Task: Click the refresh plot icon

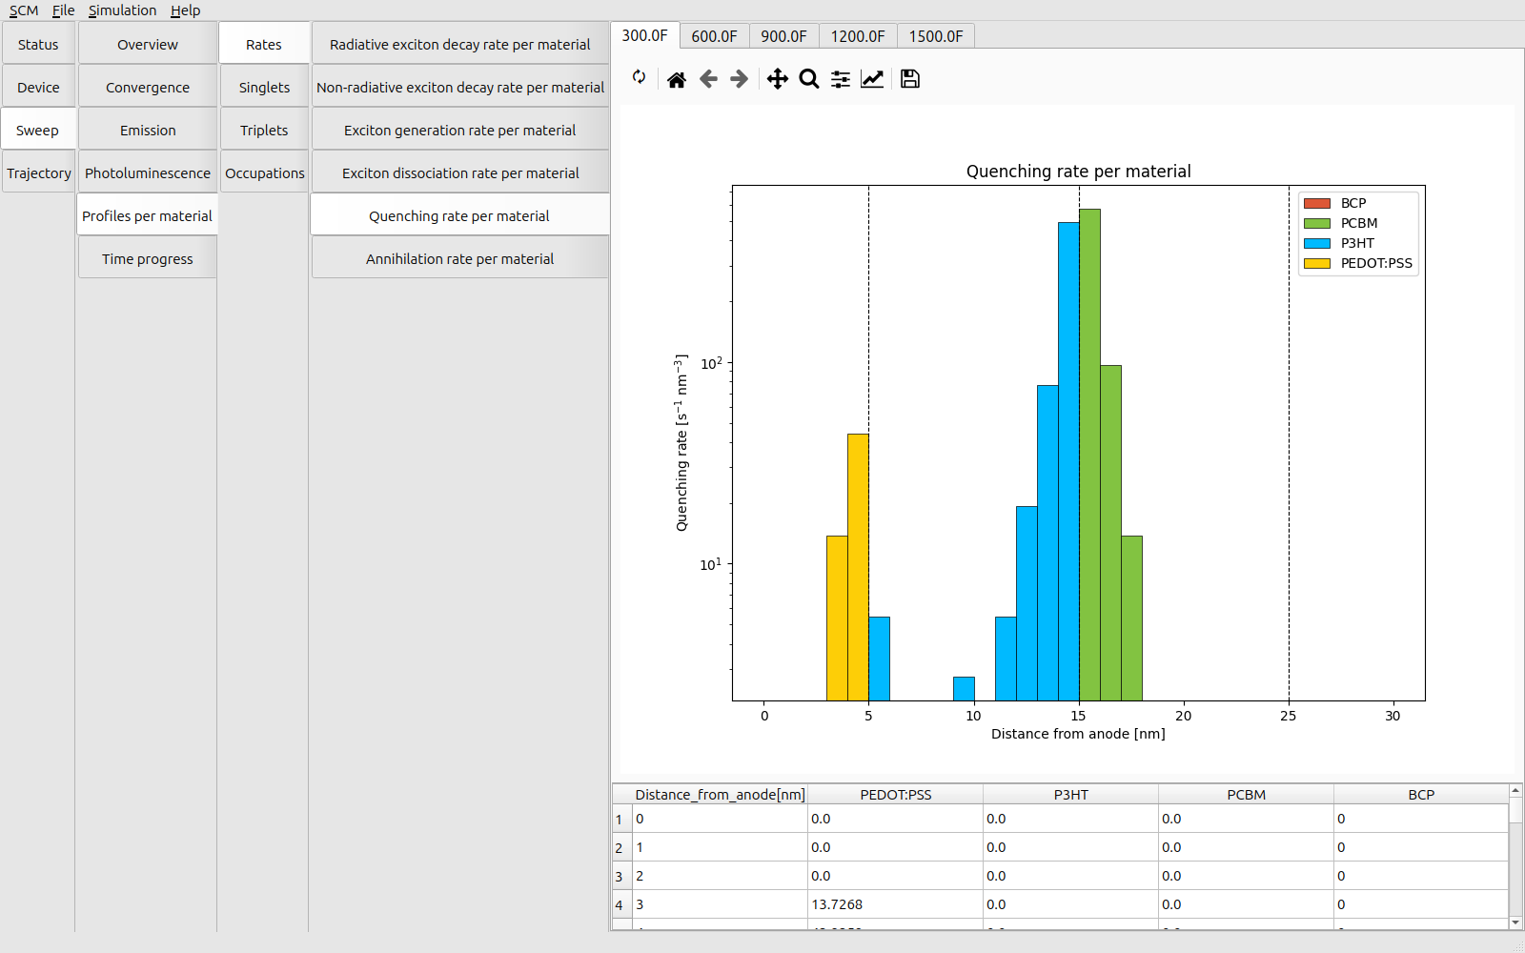Action: (640, 77)
